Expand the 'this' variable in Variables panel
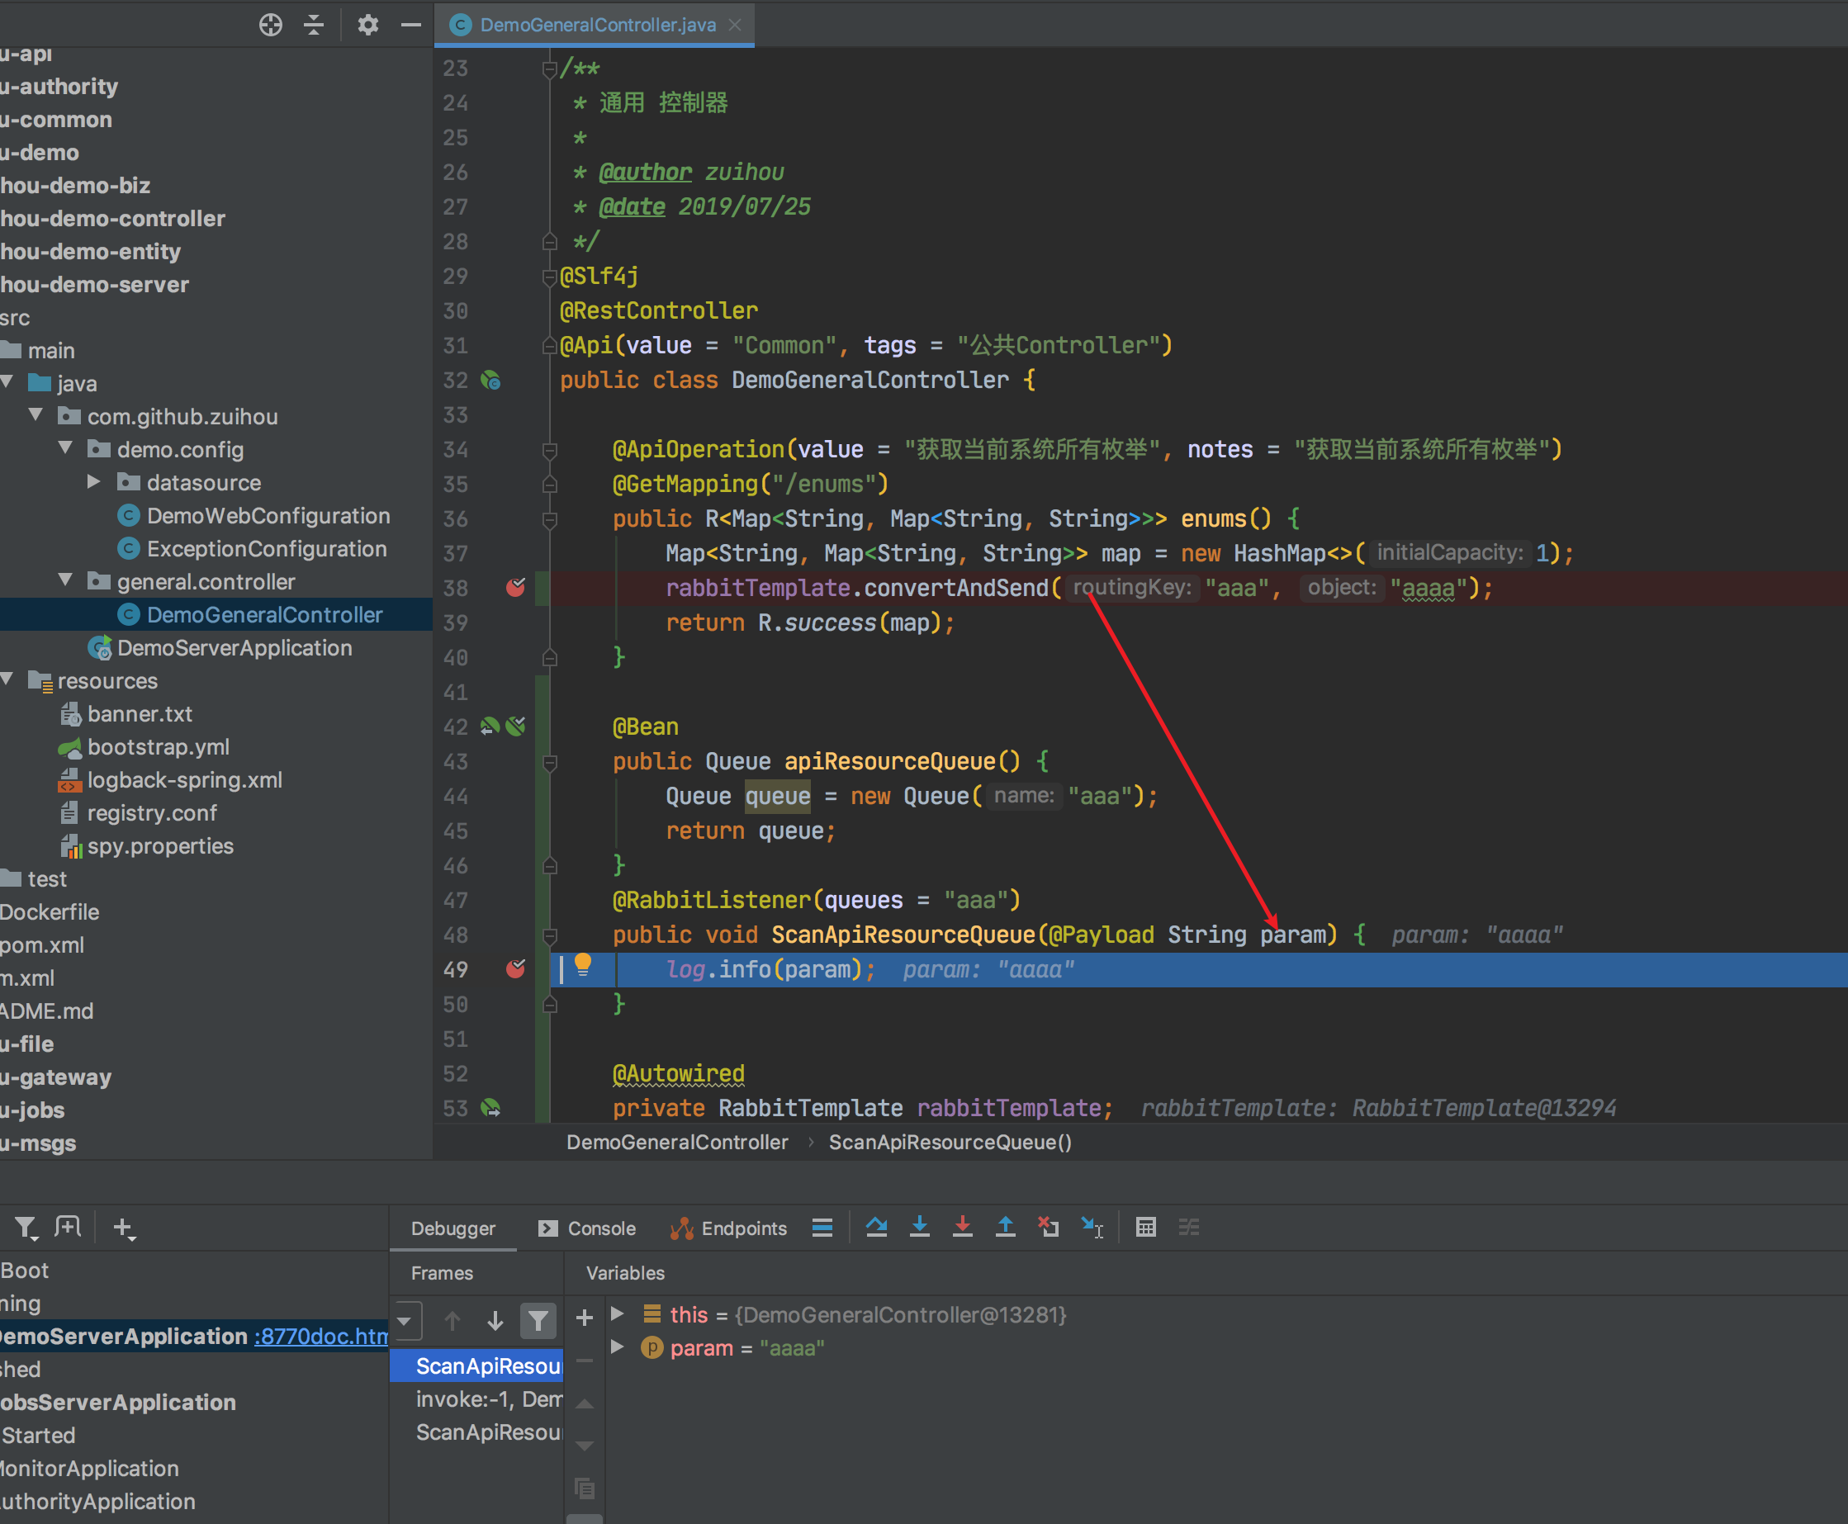The width and height of the screenshot is (1848, 1524). tap(618, 1314)
